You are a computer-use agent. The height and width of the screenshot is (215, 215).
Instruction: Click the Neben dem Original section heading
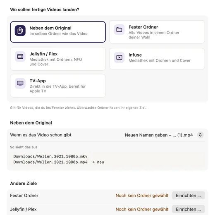(31, 123)
